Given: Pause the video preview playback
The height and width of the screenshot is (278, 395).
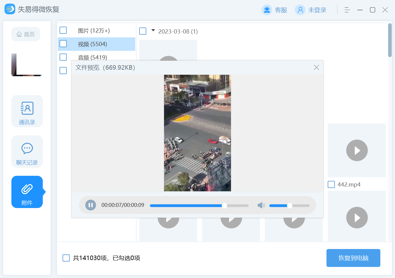Looking at the screenshot, I should [x=91, y=205].
